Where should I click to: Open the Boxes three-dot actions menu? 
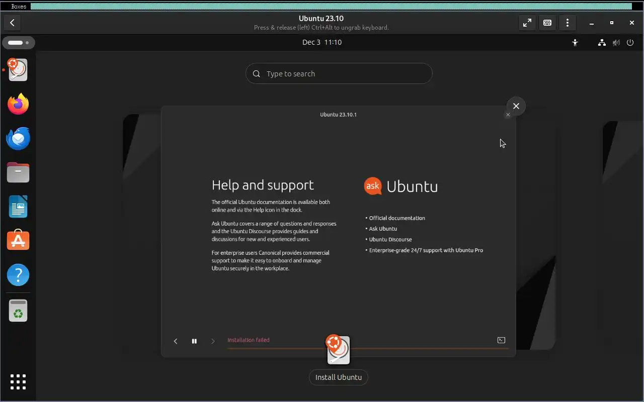[x=568, y=23]
